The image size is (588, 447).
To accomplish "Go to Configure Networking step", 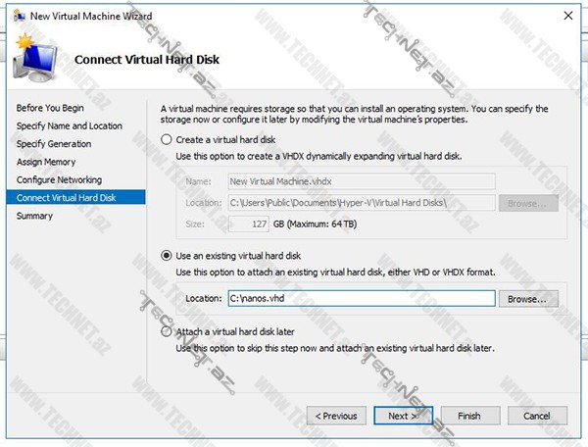I will 59,179.
